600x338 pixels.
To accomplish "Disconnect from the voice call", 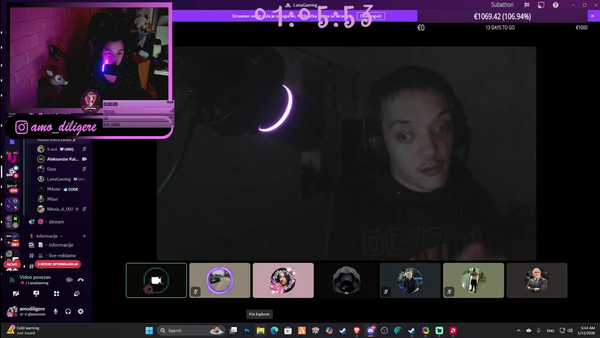I will [81, 280].
